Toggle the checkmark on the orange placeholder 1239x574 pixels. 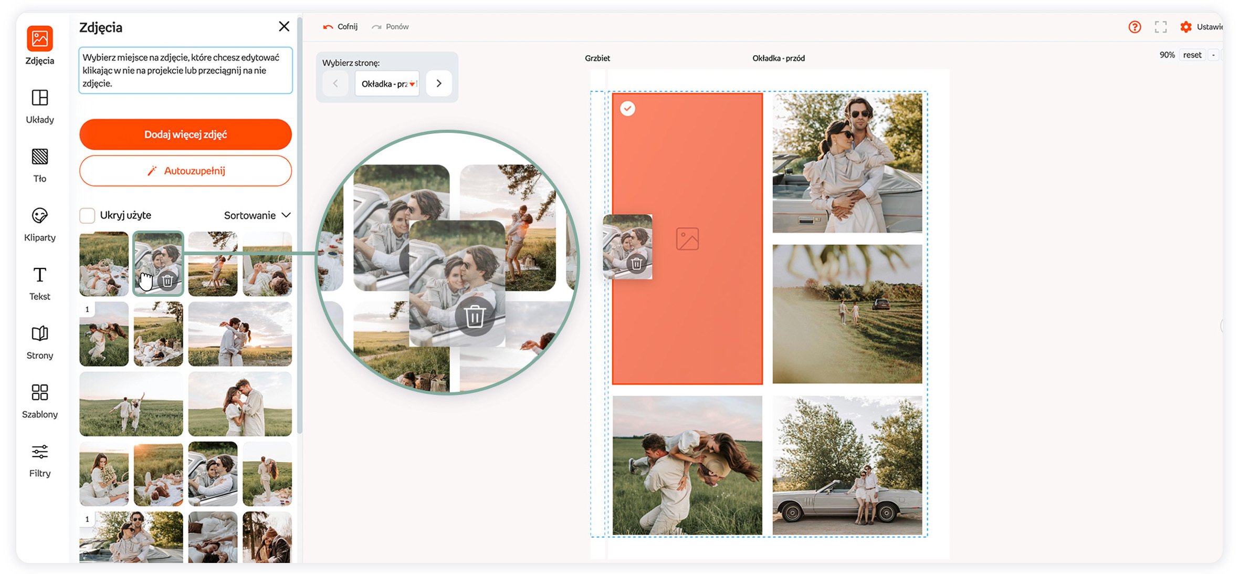click(x=627, y=109)
